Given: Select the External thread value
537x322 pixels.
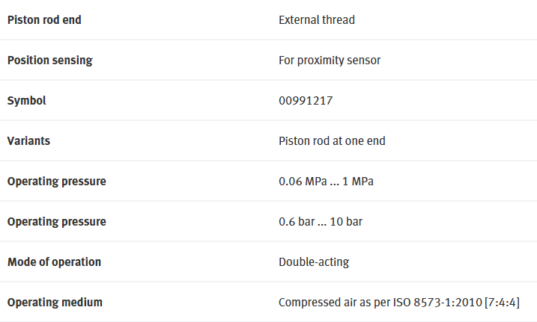Looking at the screenshot, I should [317, 20].
